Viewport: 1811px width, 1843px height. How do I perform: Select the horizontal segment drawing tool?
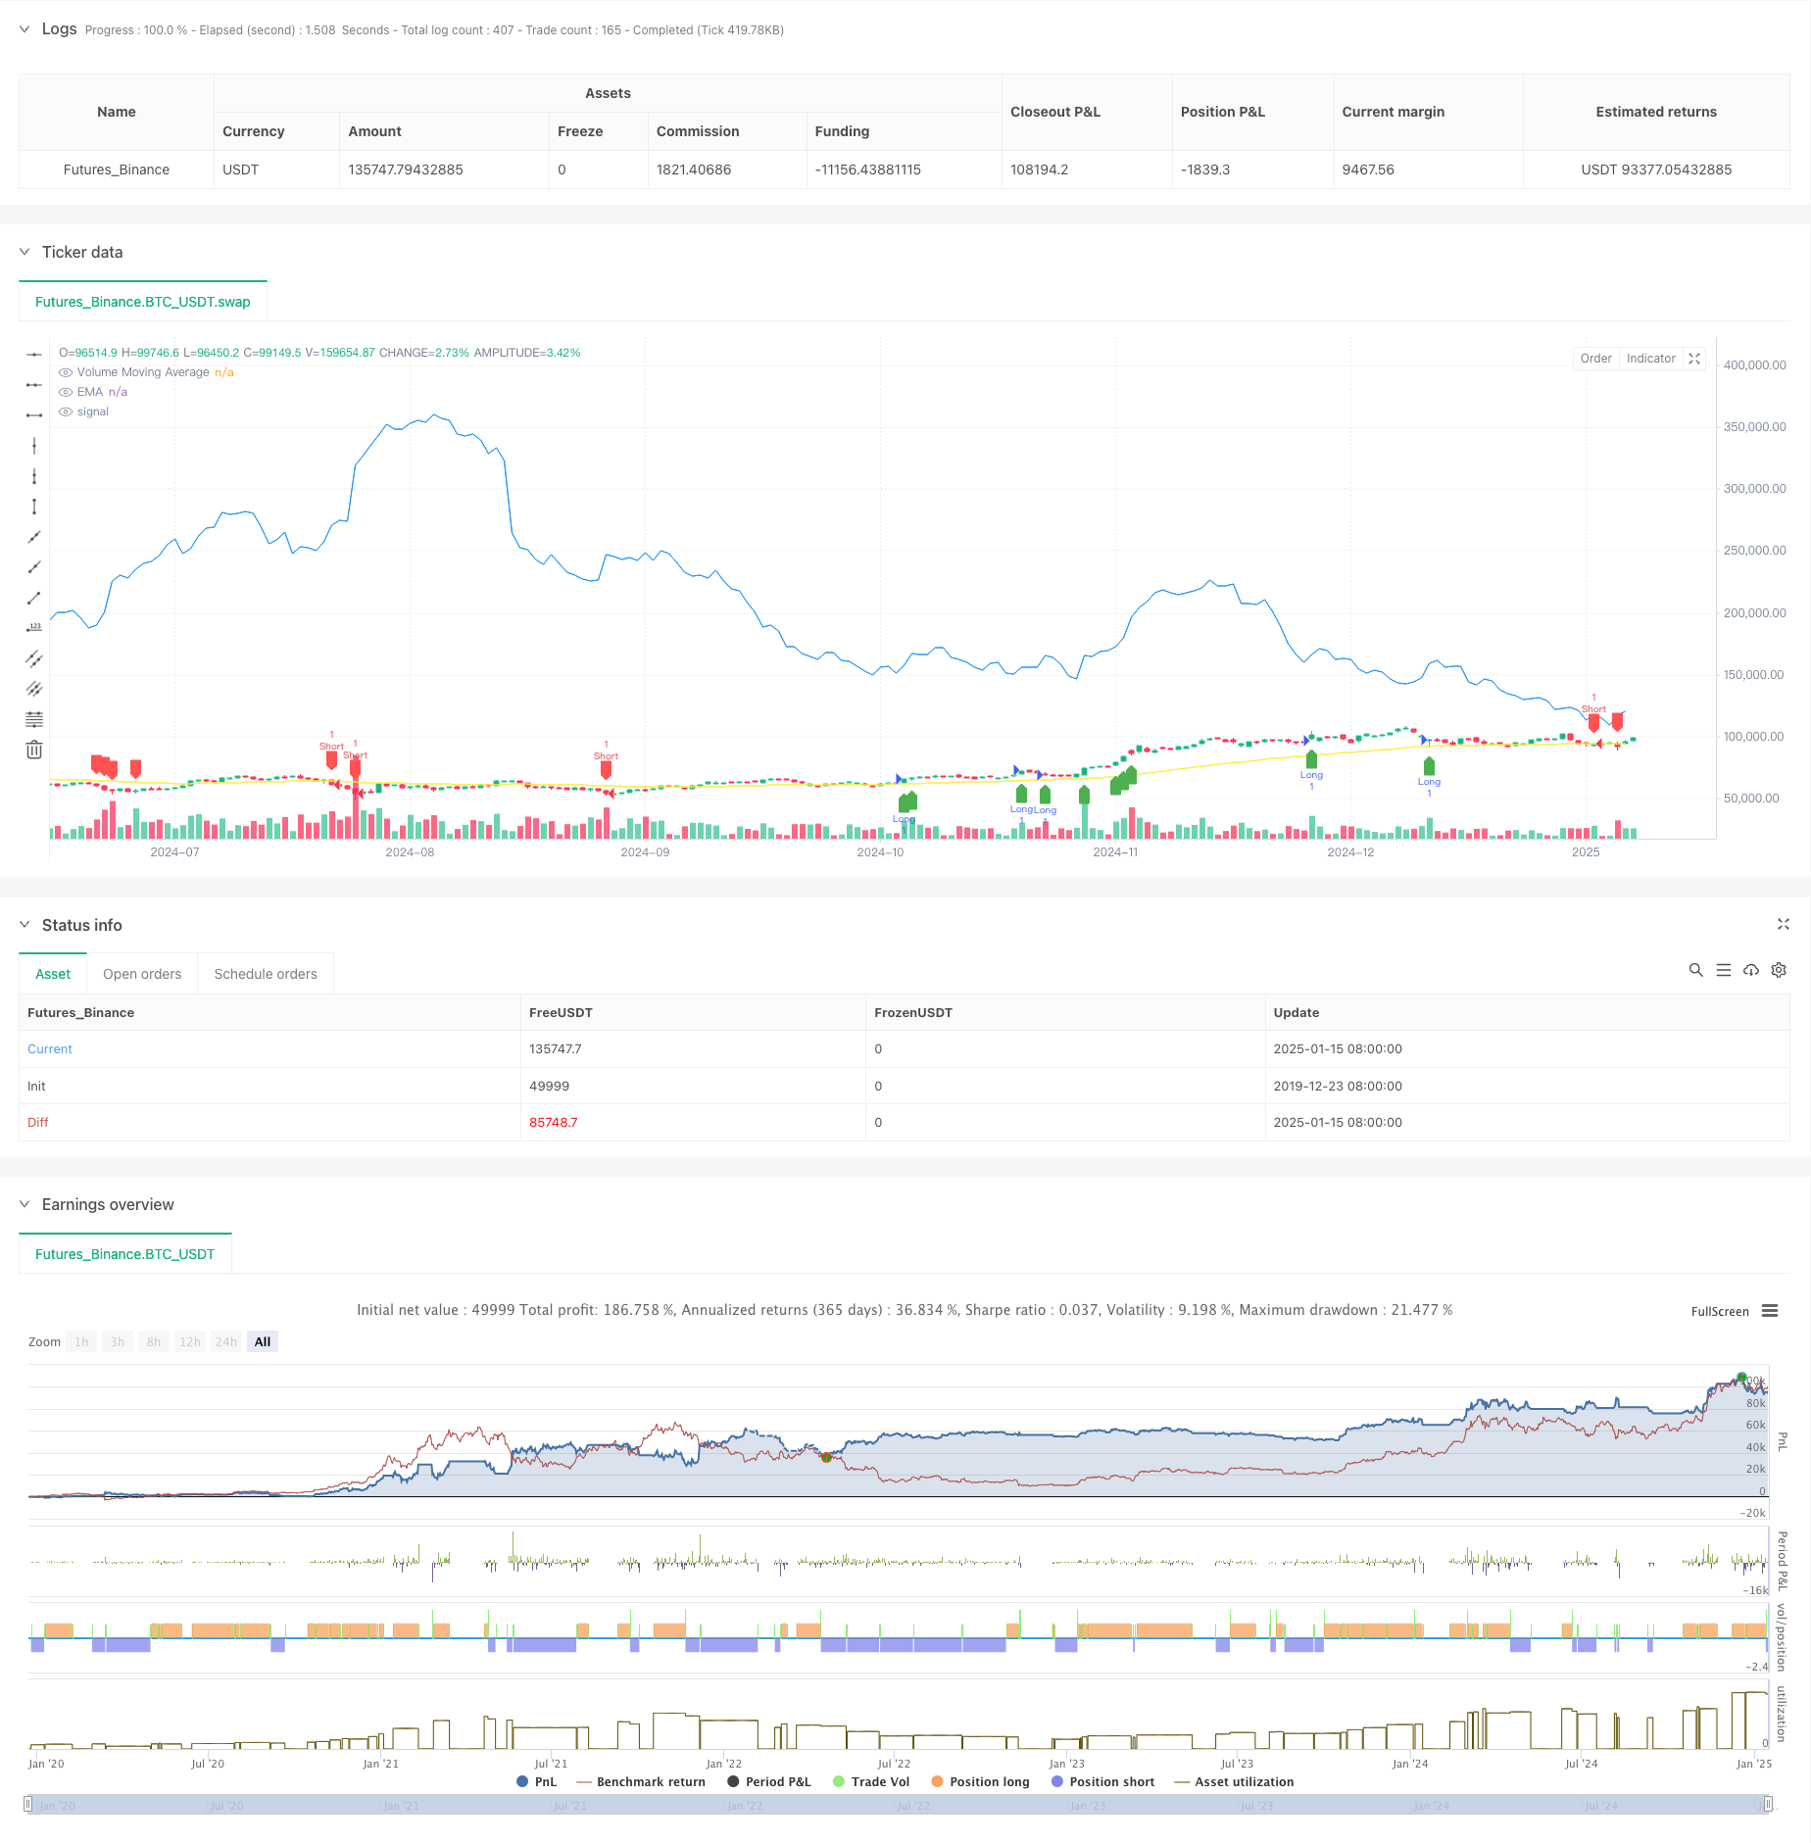tap(34, 415)
